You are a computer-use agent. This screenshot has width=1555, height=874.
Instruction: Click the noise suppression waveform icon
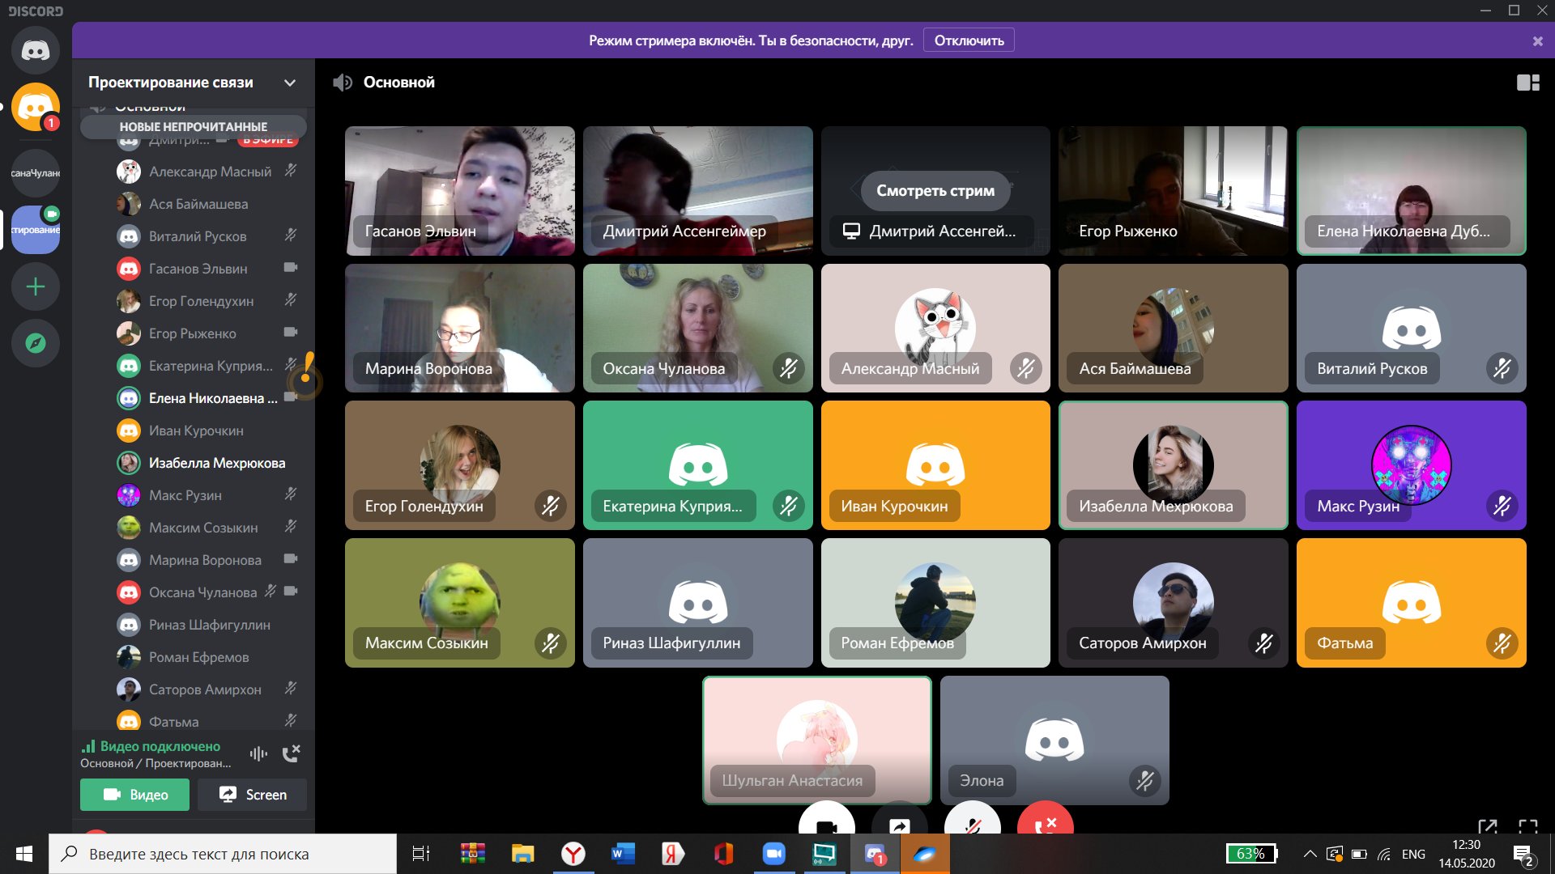[258, 753]
